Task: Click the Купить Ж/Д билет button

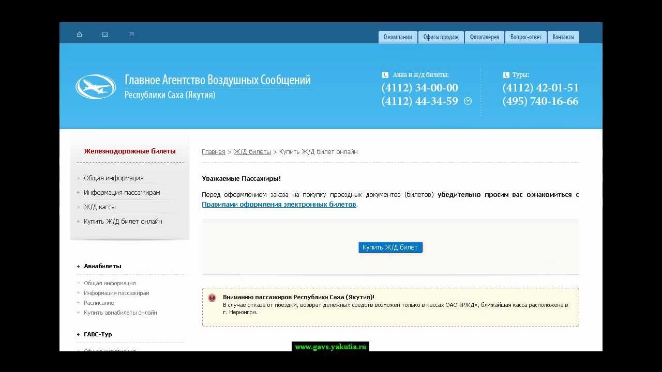Action: pyautogui.click(x=390, y=247)
